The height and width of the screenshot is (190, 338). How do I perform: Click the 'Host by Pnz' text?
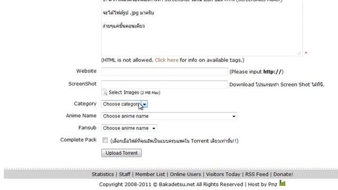tap(262, 184)
